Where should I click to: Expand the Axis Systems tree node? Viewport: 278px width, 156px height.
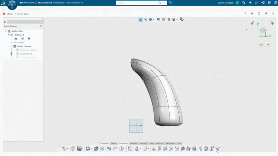(11, 43)
